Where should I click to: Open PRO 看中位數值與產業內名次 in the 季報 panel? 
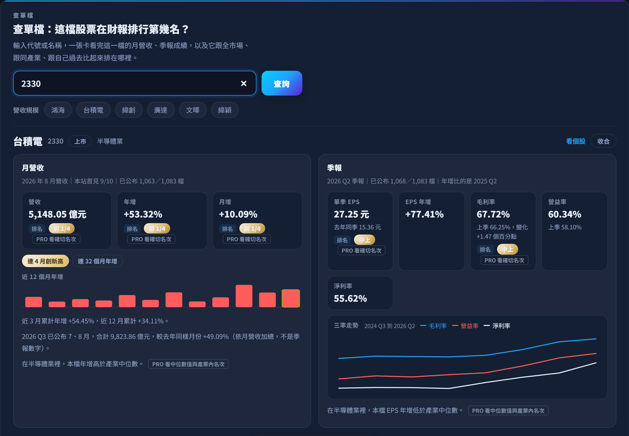(508, 411)
